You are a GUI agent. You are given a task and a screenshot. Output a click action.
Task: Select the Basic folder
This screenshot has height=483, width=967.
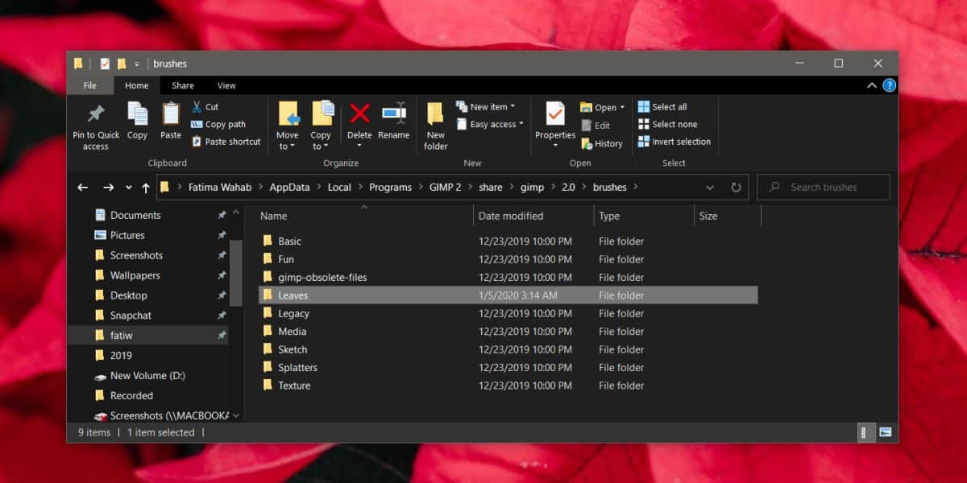pyautogui.click(x=508, y=242)
